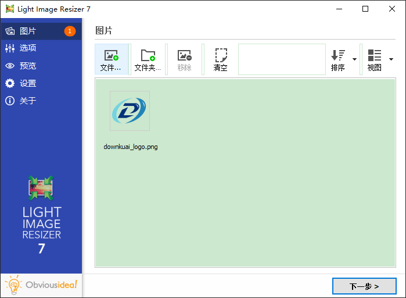Viewport: 406px width, 298px height.
Task: Click the Sort (排序) icon
Action: coord(338,56)
